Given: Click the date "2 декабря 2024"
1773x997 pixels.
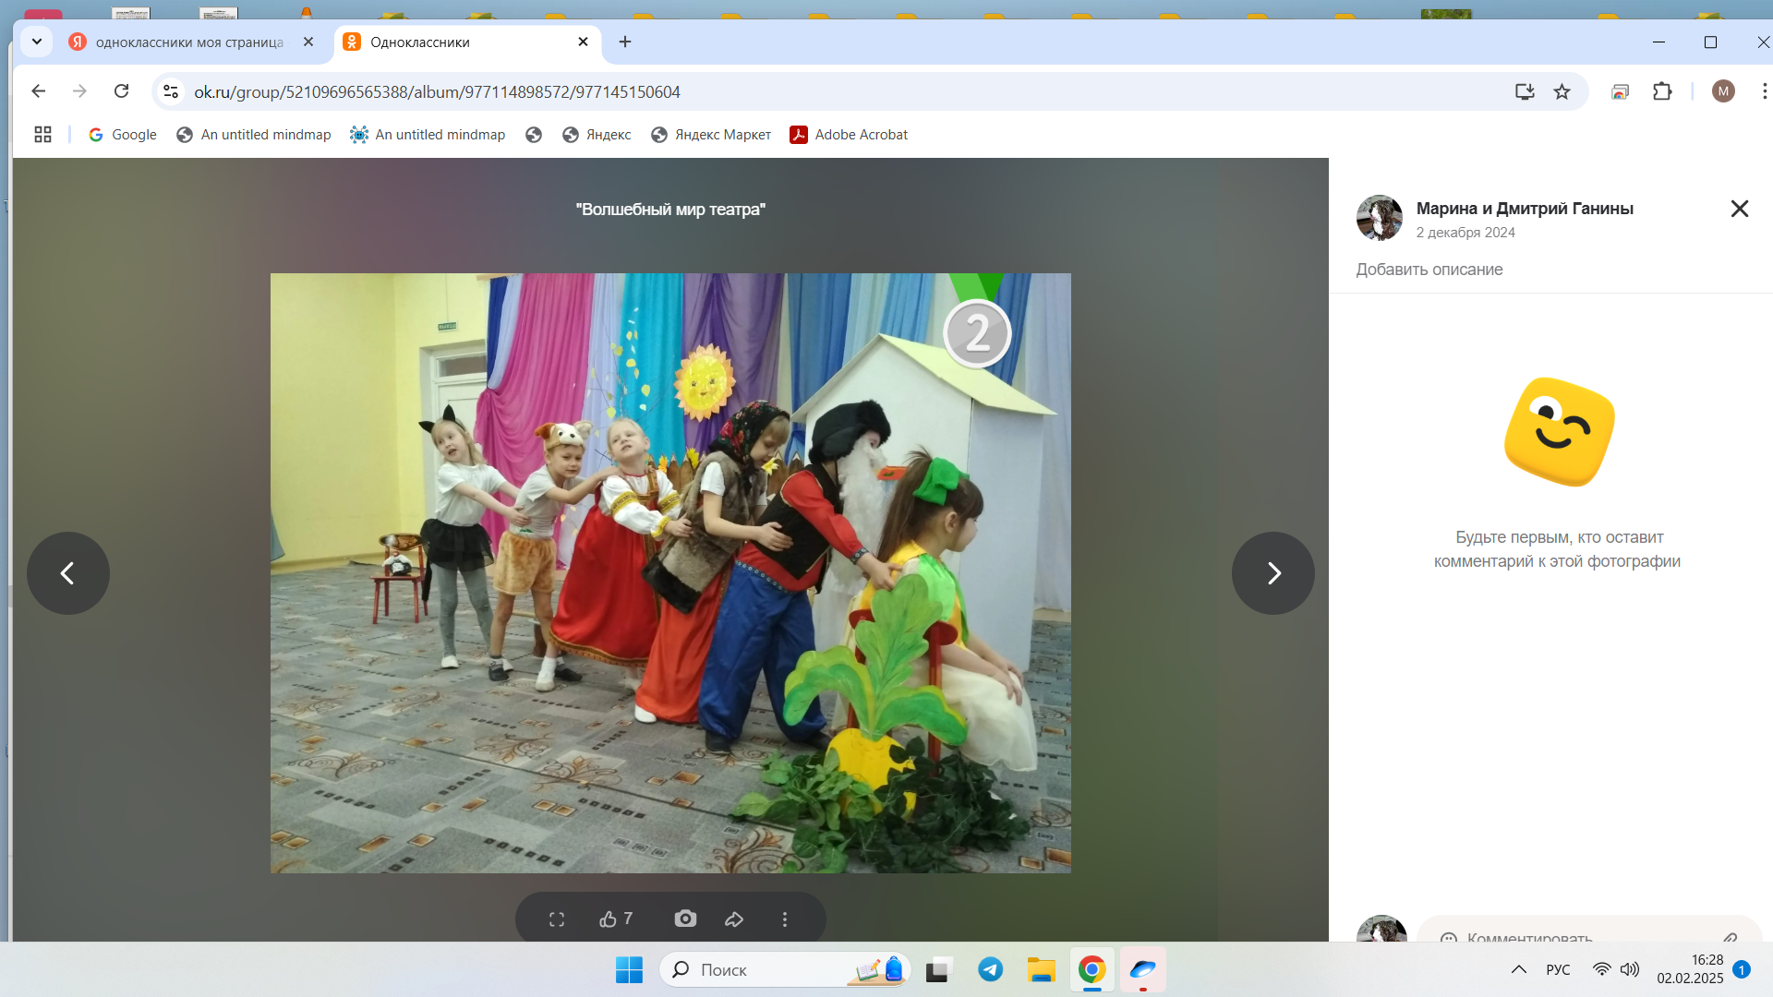Looking at the screenshot, I should (x=1465, y=233).
